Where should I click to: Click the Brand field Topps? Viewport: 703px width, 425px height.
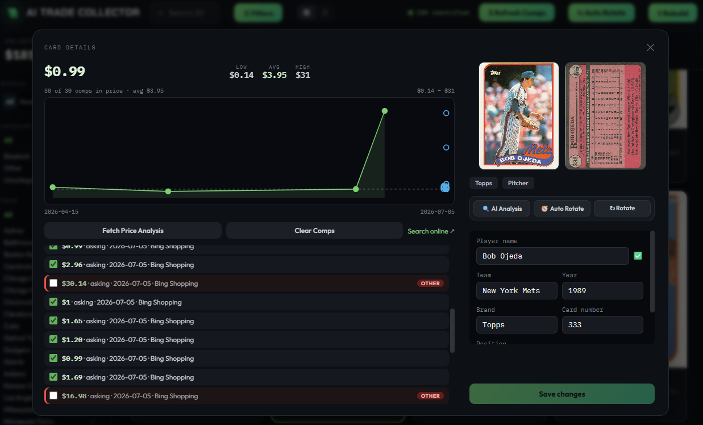[x=517, y=325]
